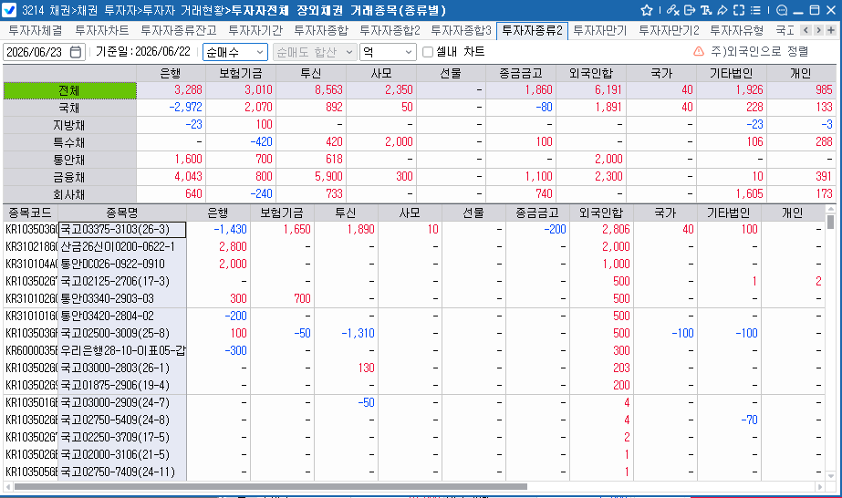Screen dimensions: 842x498
Task: Select the 회사채 row header
Action: pos(70,193)
